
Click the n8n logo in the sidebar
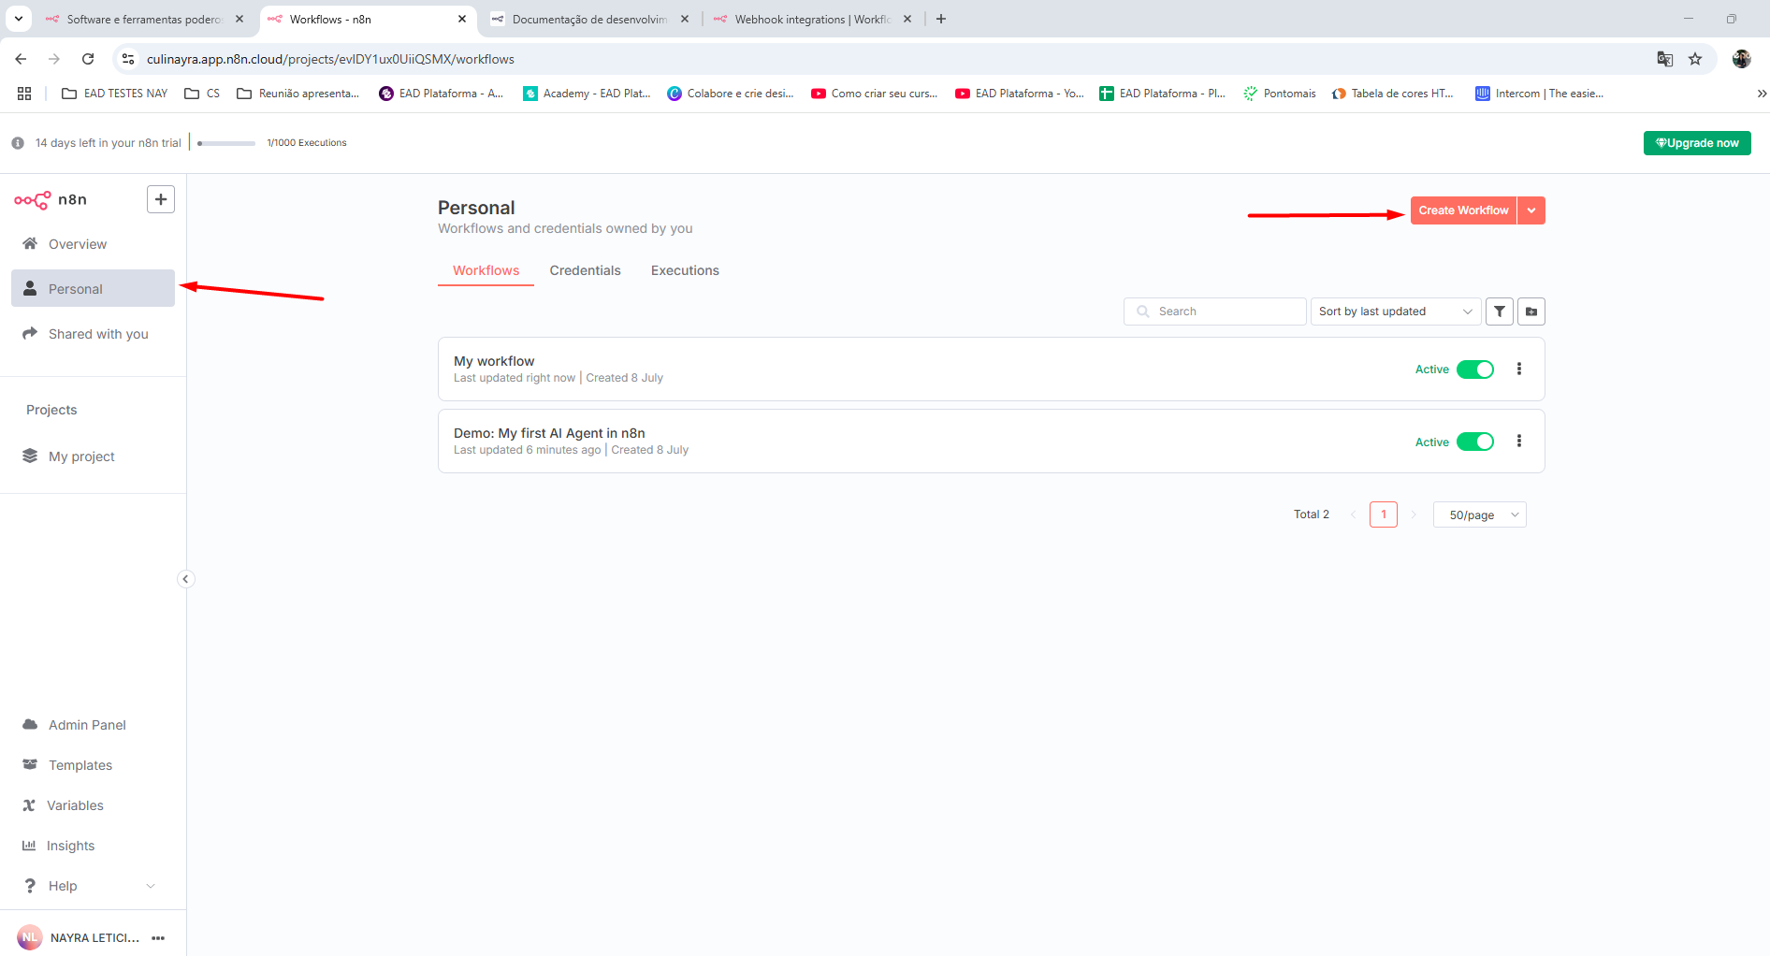[51, 199]
